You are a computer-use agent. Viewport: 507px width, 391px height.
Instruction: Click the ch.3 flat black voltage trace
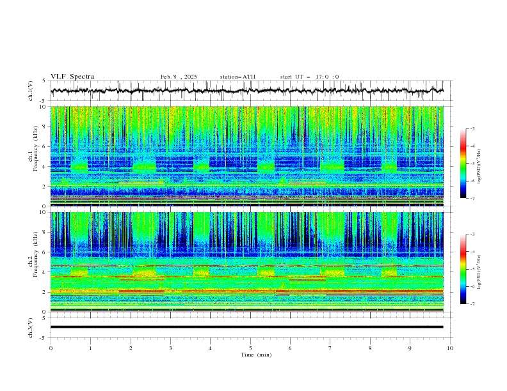click(247, 327)
